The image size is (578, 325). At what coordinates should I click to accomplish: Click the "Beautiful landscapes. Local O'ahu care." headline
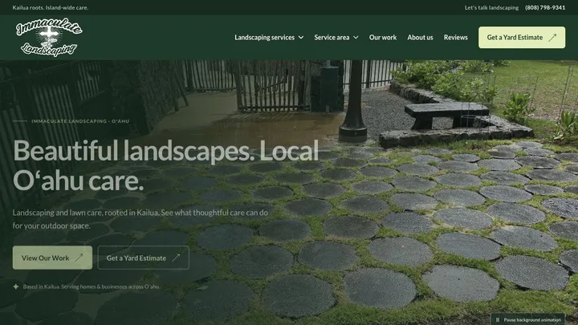click(165, 165)
